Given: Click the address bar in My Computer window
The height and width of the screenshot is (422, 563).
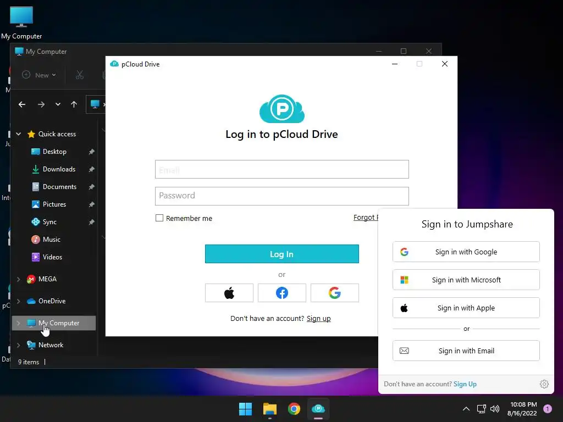Looking at the screenshot, I should [x=96, y=104].
